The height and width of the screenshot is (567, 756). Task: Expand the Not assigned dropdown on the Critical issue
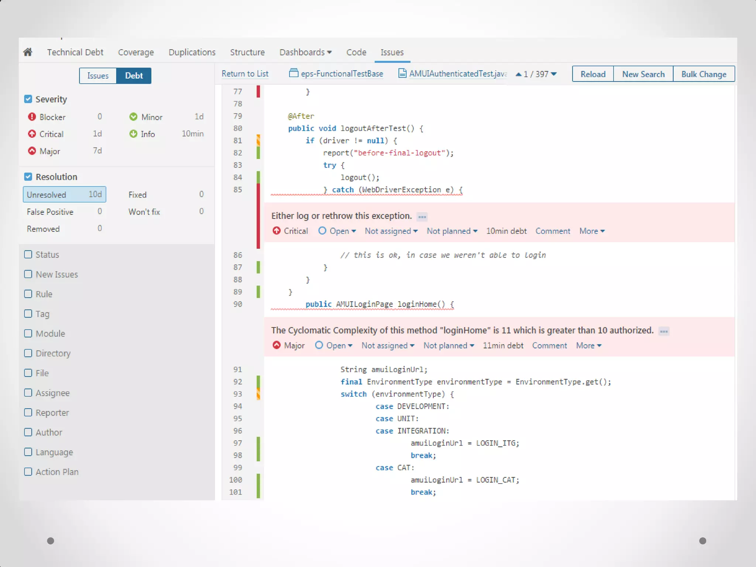[391, 231]
